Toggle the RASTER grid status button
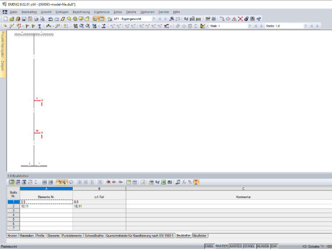Image resolution: width=332 pixels, height=249 pixels. (x=221, y=246)
